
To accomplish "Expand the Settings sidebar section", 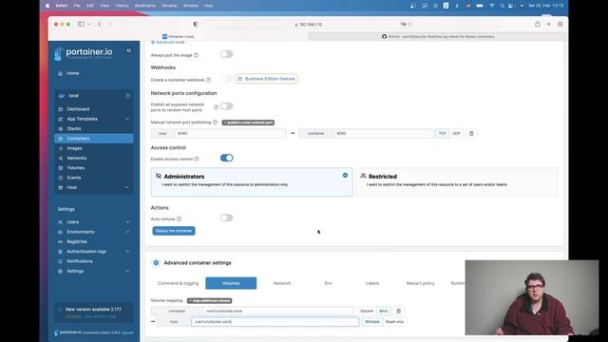I will tap(127, 271).
